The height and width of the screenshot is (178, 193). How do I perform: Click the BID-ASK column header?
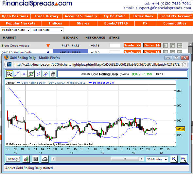(71, 38)
